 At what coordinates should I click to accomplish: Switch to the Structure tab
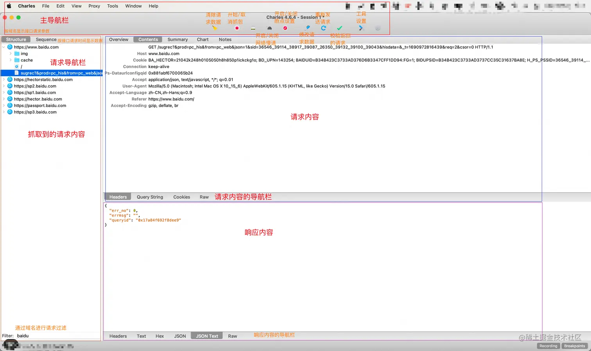[x=16, y=39]
